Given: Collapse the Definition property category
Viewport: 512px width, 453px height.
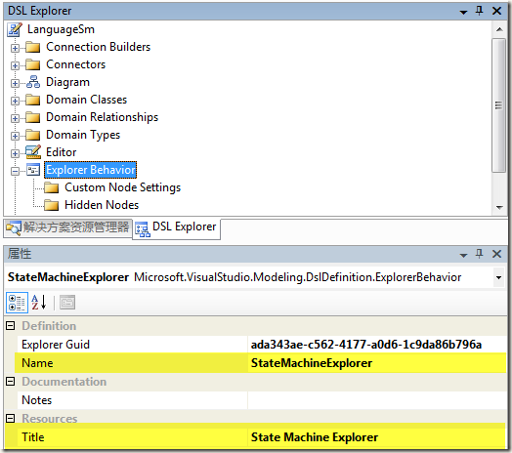Looking at the screenshot, I should [x=11, y=326].
